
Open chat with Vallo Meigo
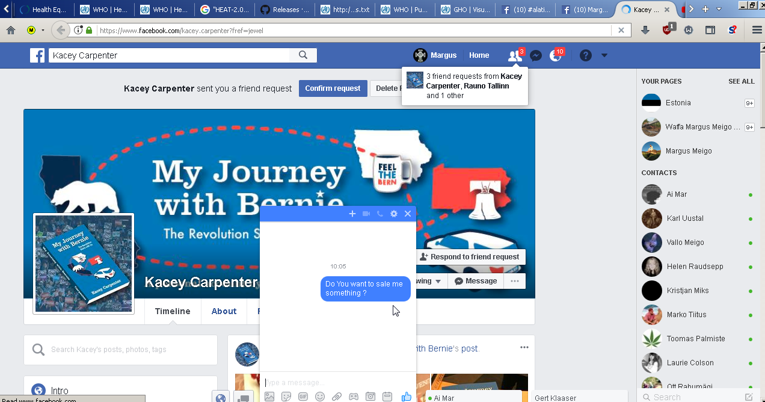pos(698,243)
